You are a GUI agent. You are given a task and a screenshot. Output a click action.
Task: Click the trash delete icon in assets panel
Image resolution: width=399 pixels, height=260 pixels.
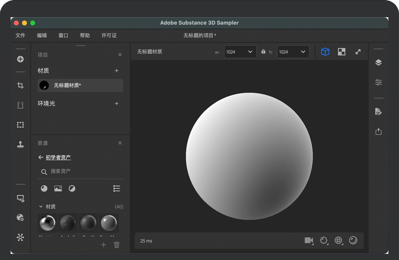tap(117, 245)
